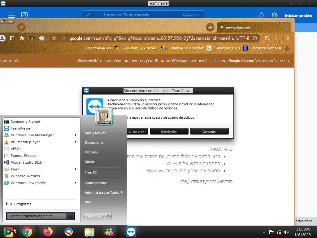Open TeamViewer hamburger menu

pos(11,15)
